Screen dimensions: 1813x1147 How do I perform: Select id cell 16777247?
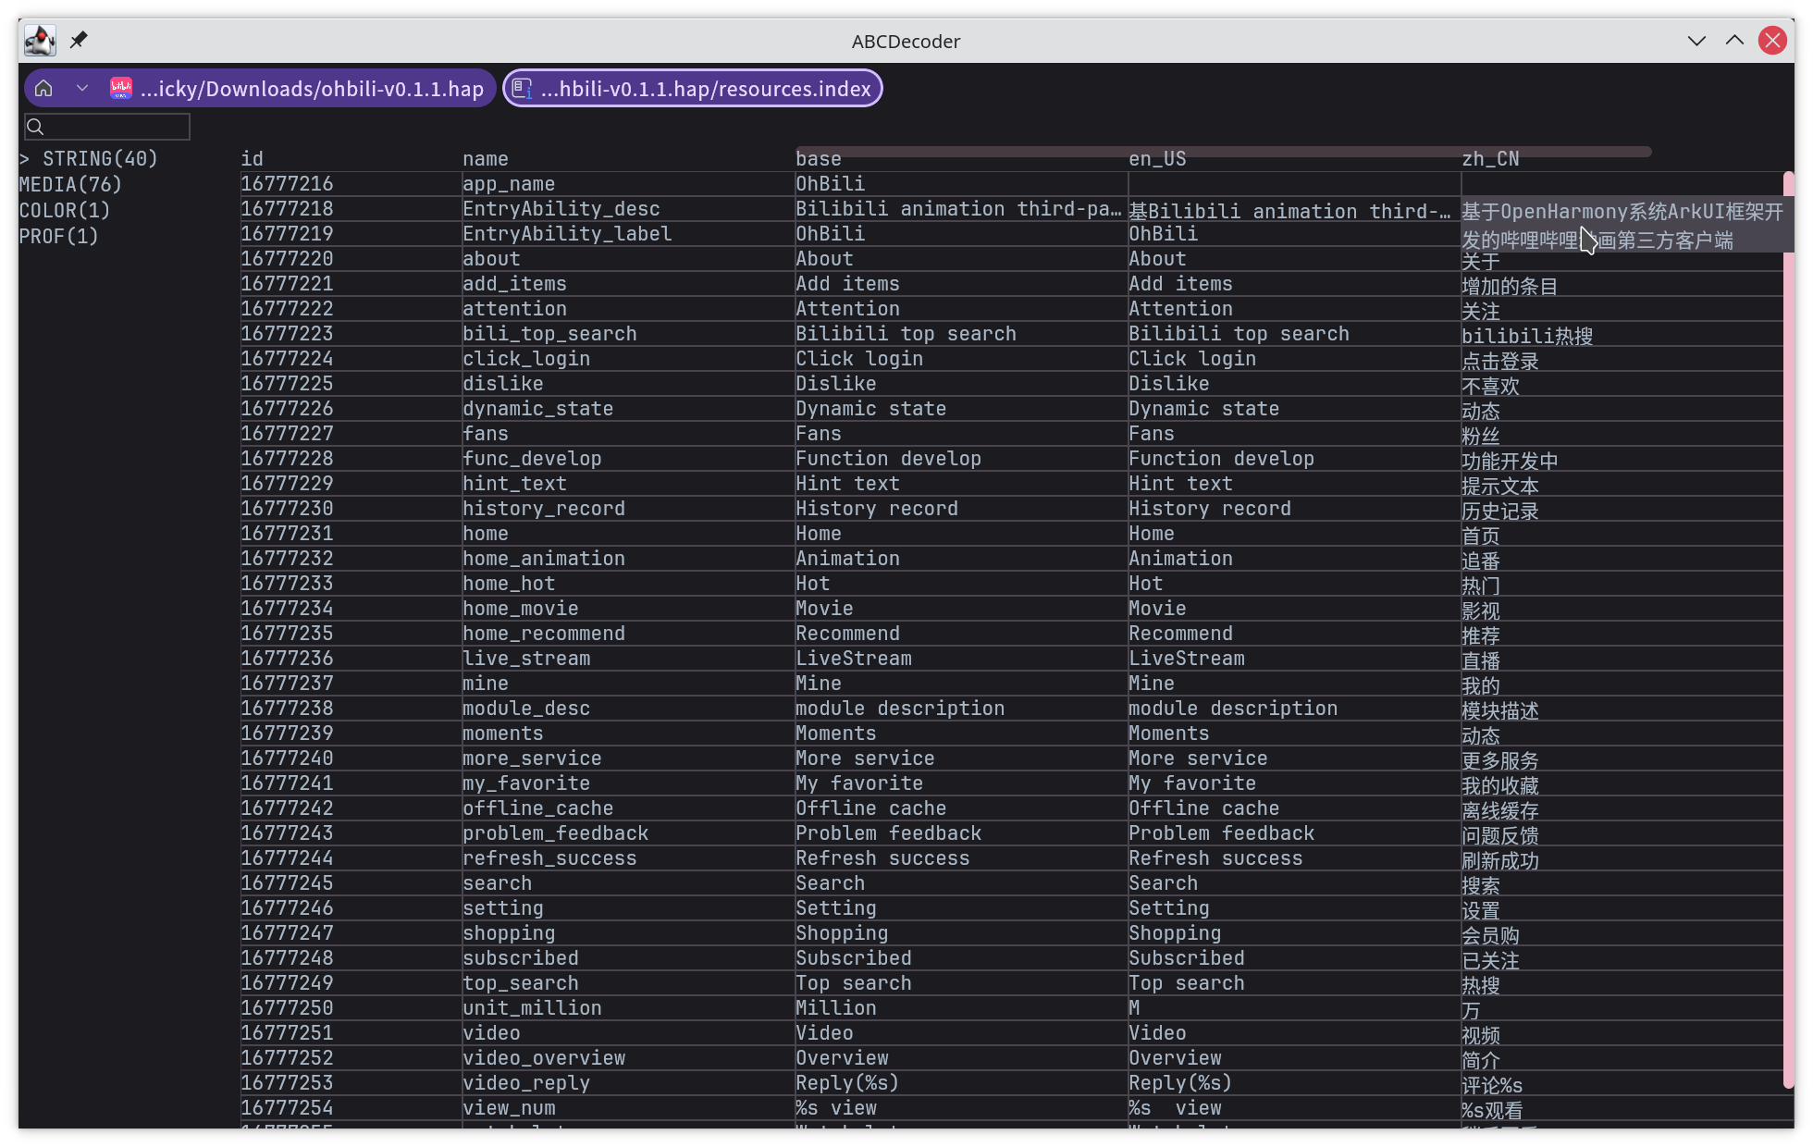351,932
